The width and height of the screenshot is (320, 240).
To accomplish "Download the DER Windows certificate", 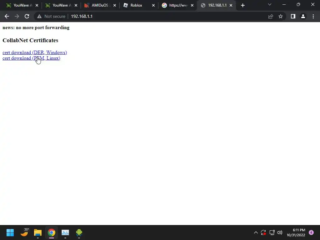I will click(35, 52).
